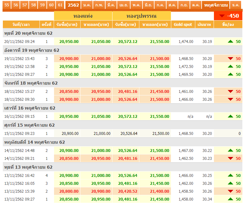Click the Gold spot column header

coord(183,25)
